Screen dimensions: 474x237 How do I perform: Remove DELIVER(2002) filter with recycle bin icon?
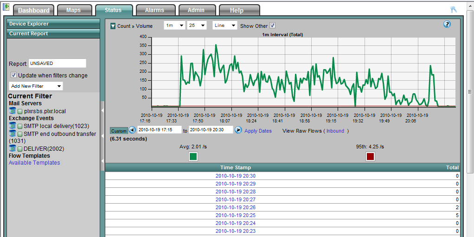(x=13, y=148)
